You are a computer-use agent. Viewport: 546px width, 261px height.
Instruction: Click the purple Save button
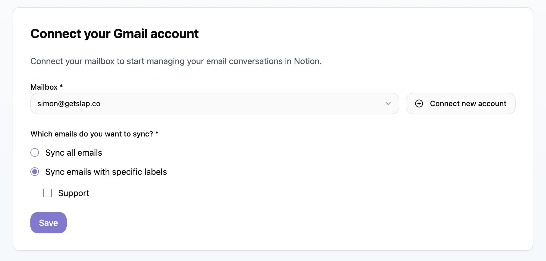[x=49, y=223]
